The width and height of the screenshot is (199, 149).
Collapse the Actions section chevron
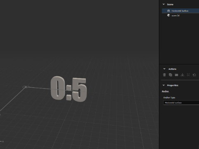pyautogui.click(x=164, y=69)
